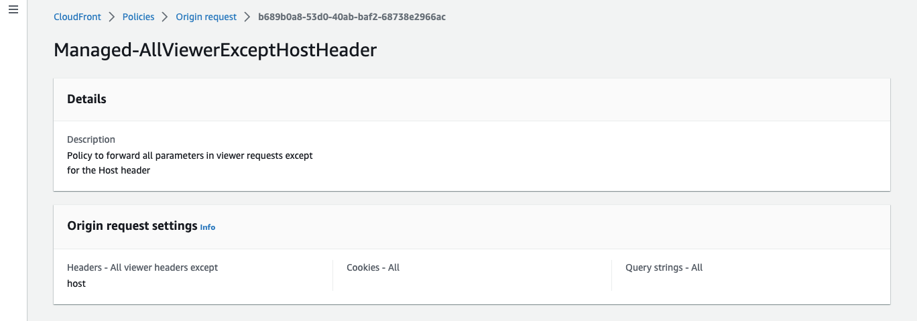917x321 pixels.
Task: Select Headers - All viewer headers except label
Action: (142, 267)
